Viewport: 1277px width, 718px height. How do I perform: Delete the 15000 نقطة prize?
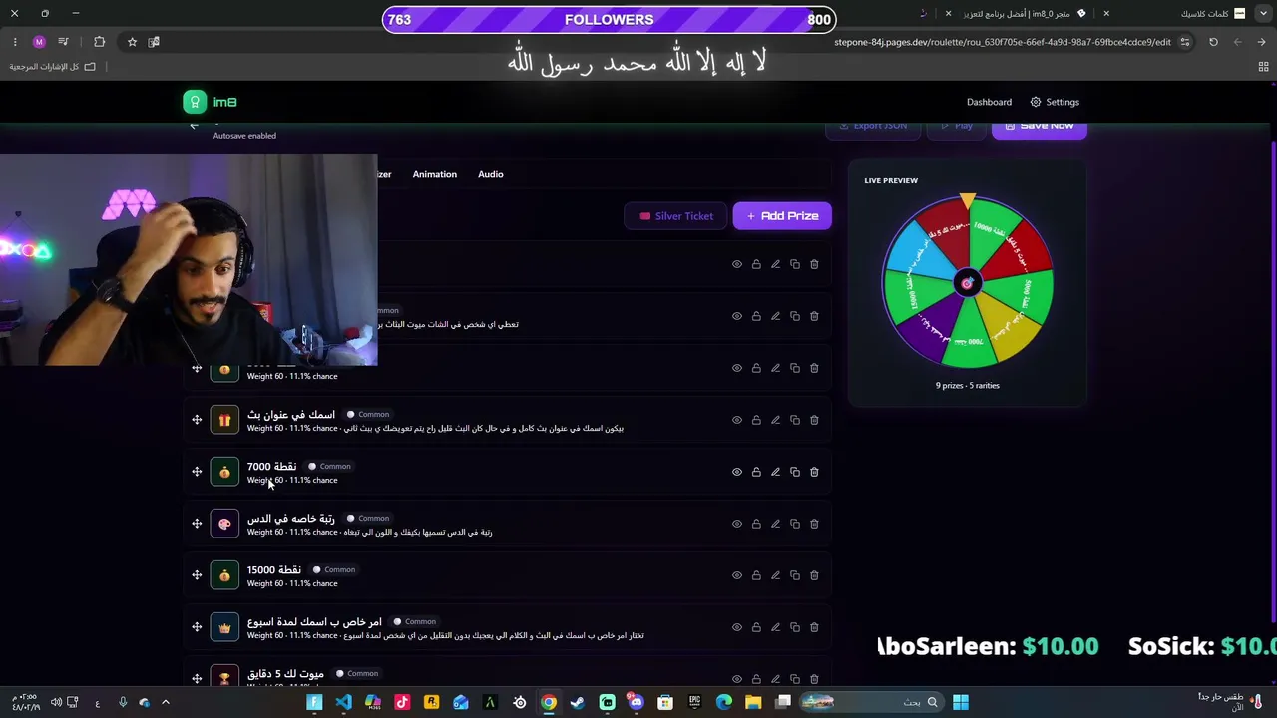(814, 575)
